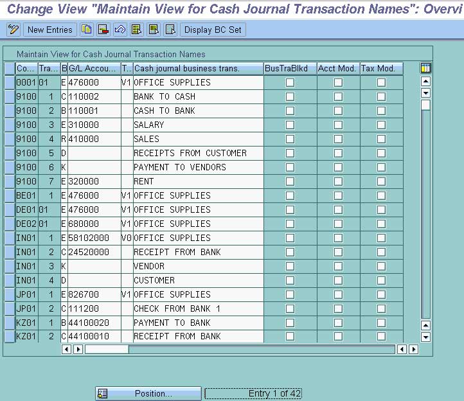Image resolution: width=464 pixels, height=401 pixels.
Task: Click the Undo Change icon in toolbar
Action: [x=120, y=30]
